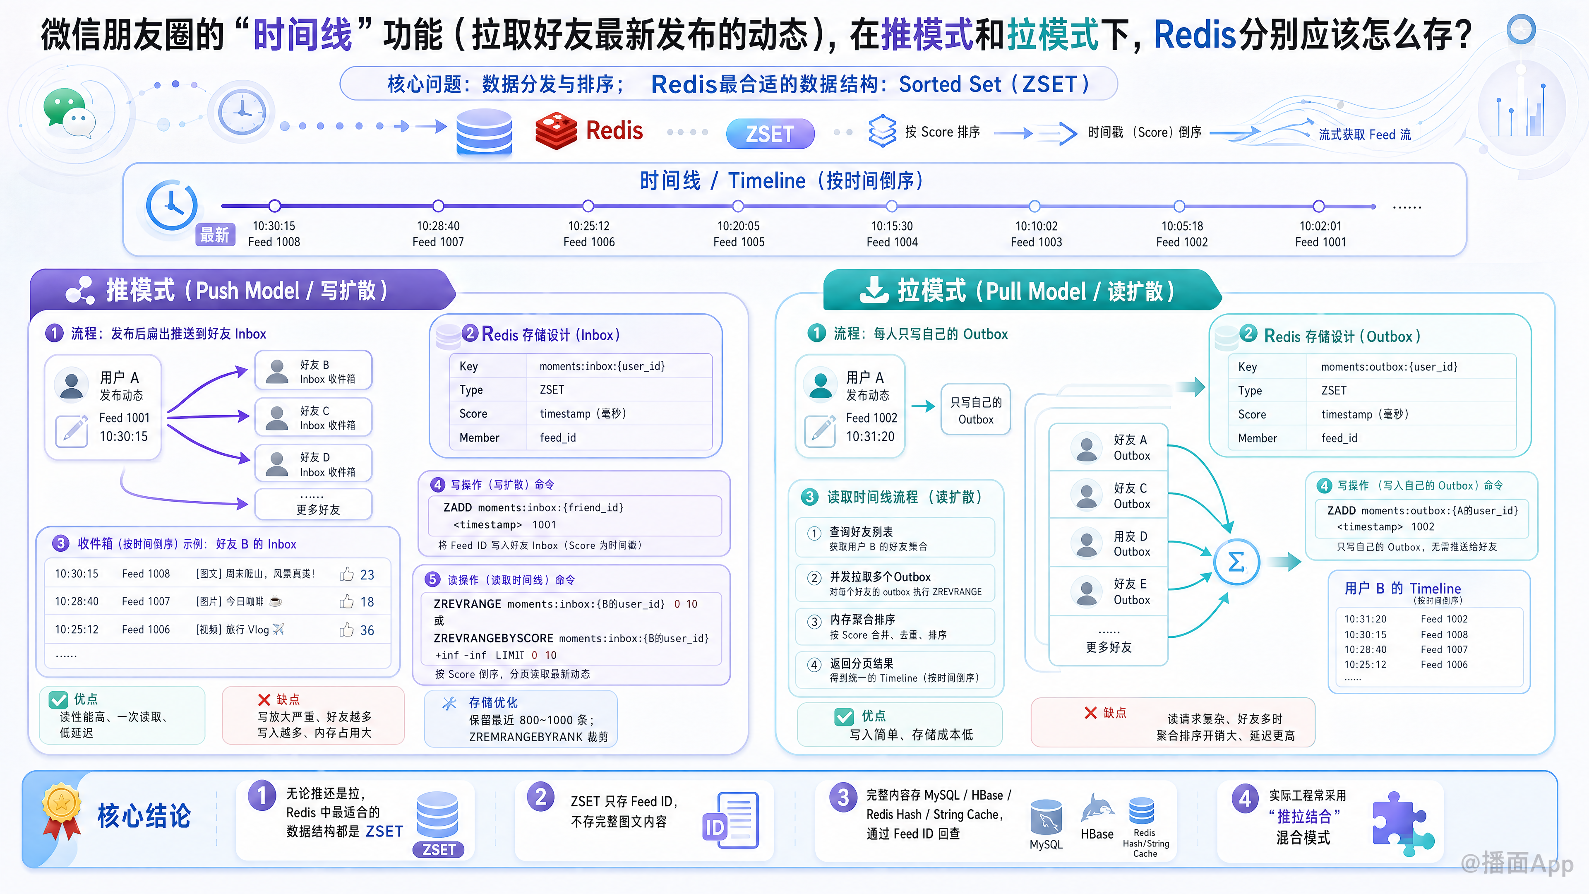Click 'ZADD moments:outbox:{A的user_id}' command text
Viewport: 1589px width, 894px height.
pos(1423,510)
